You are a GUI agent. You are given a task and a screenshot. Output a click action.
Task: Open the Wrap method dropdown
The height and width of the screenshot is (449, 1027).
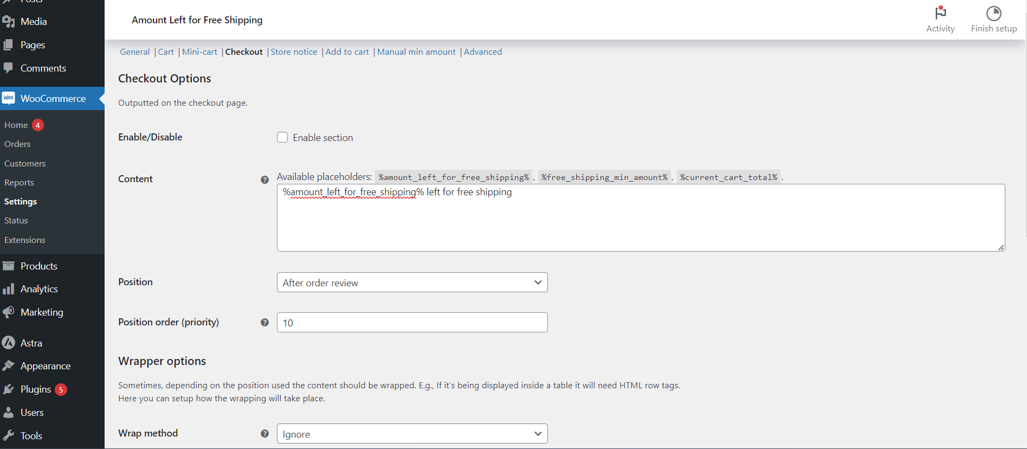tap(412, 434)
